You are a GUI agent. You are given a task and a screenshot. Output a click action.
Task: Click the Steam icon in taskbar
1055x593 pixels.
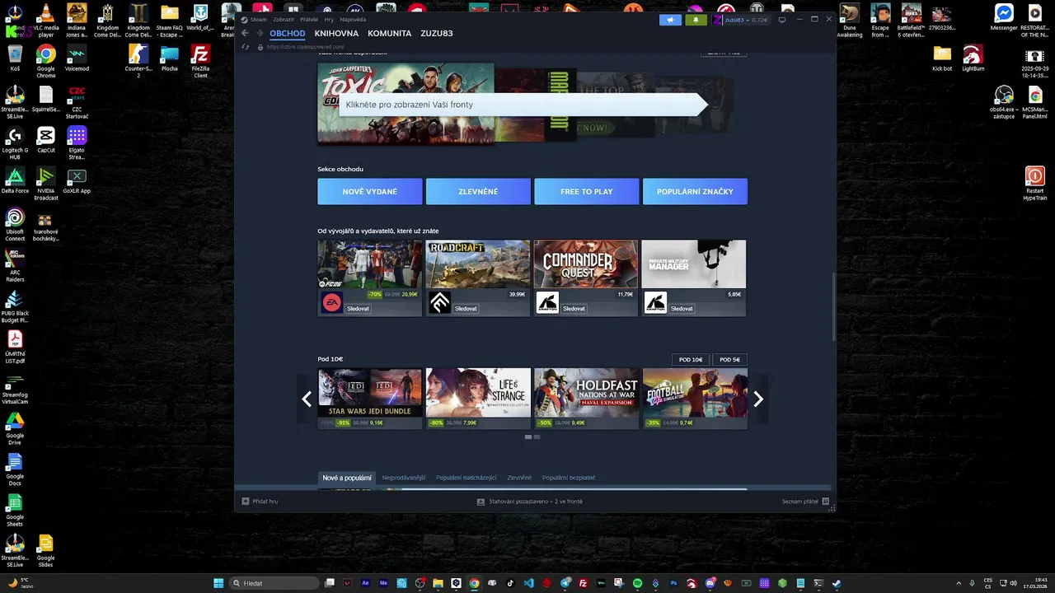click(x=837, y=583)
